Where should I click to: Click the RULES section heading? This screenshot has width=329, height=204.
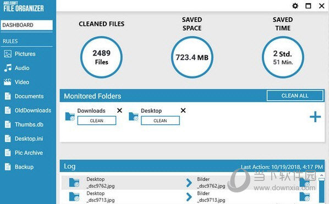[10, 41]
